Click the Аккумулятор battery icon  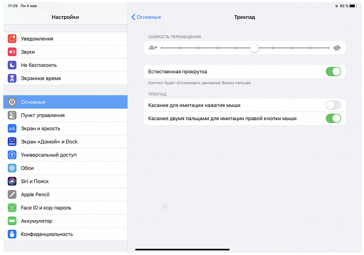[x=12, y=221]
